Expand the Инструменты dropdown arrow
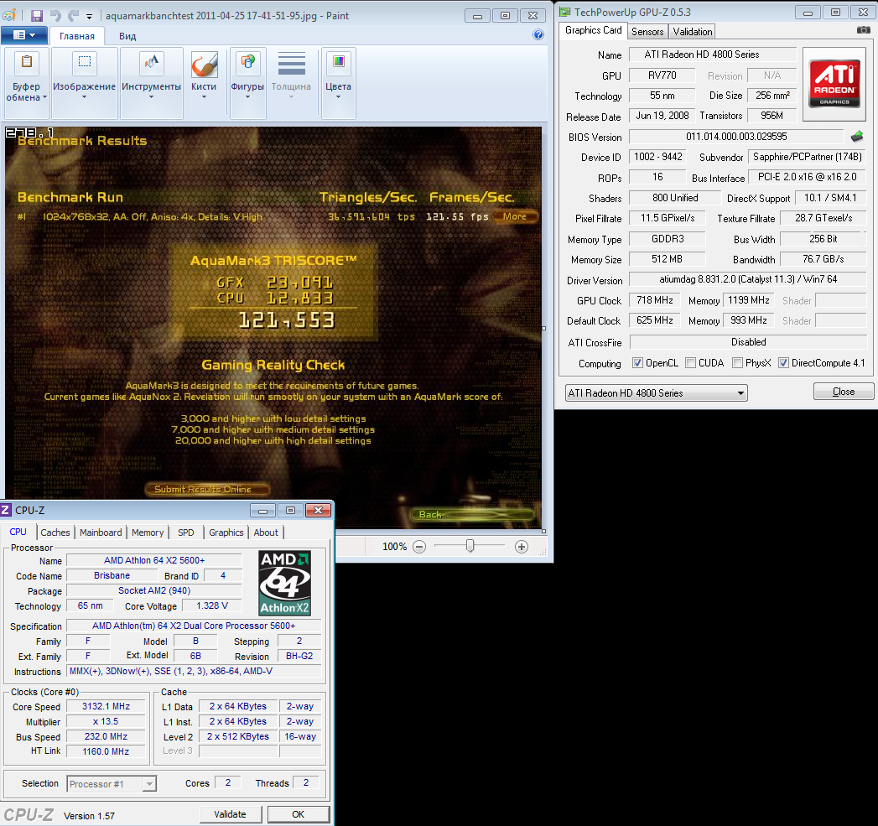This screenshot has height=826, width=878. [x=151, y=97]
